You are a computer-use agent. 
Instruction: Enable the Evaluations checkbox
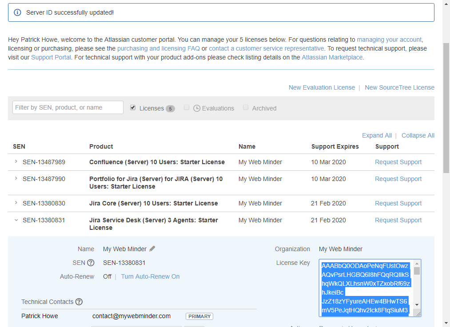(x=187, y=107)
